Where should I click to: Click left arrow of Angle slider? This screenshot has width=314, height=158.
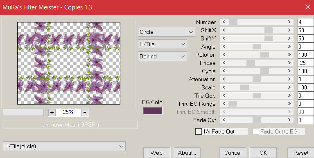point(224,47)
